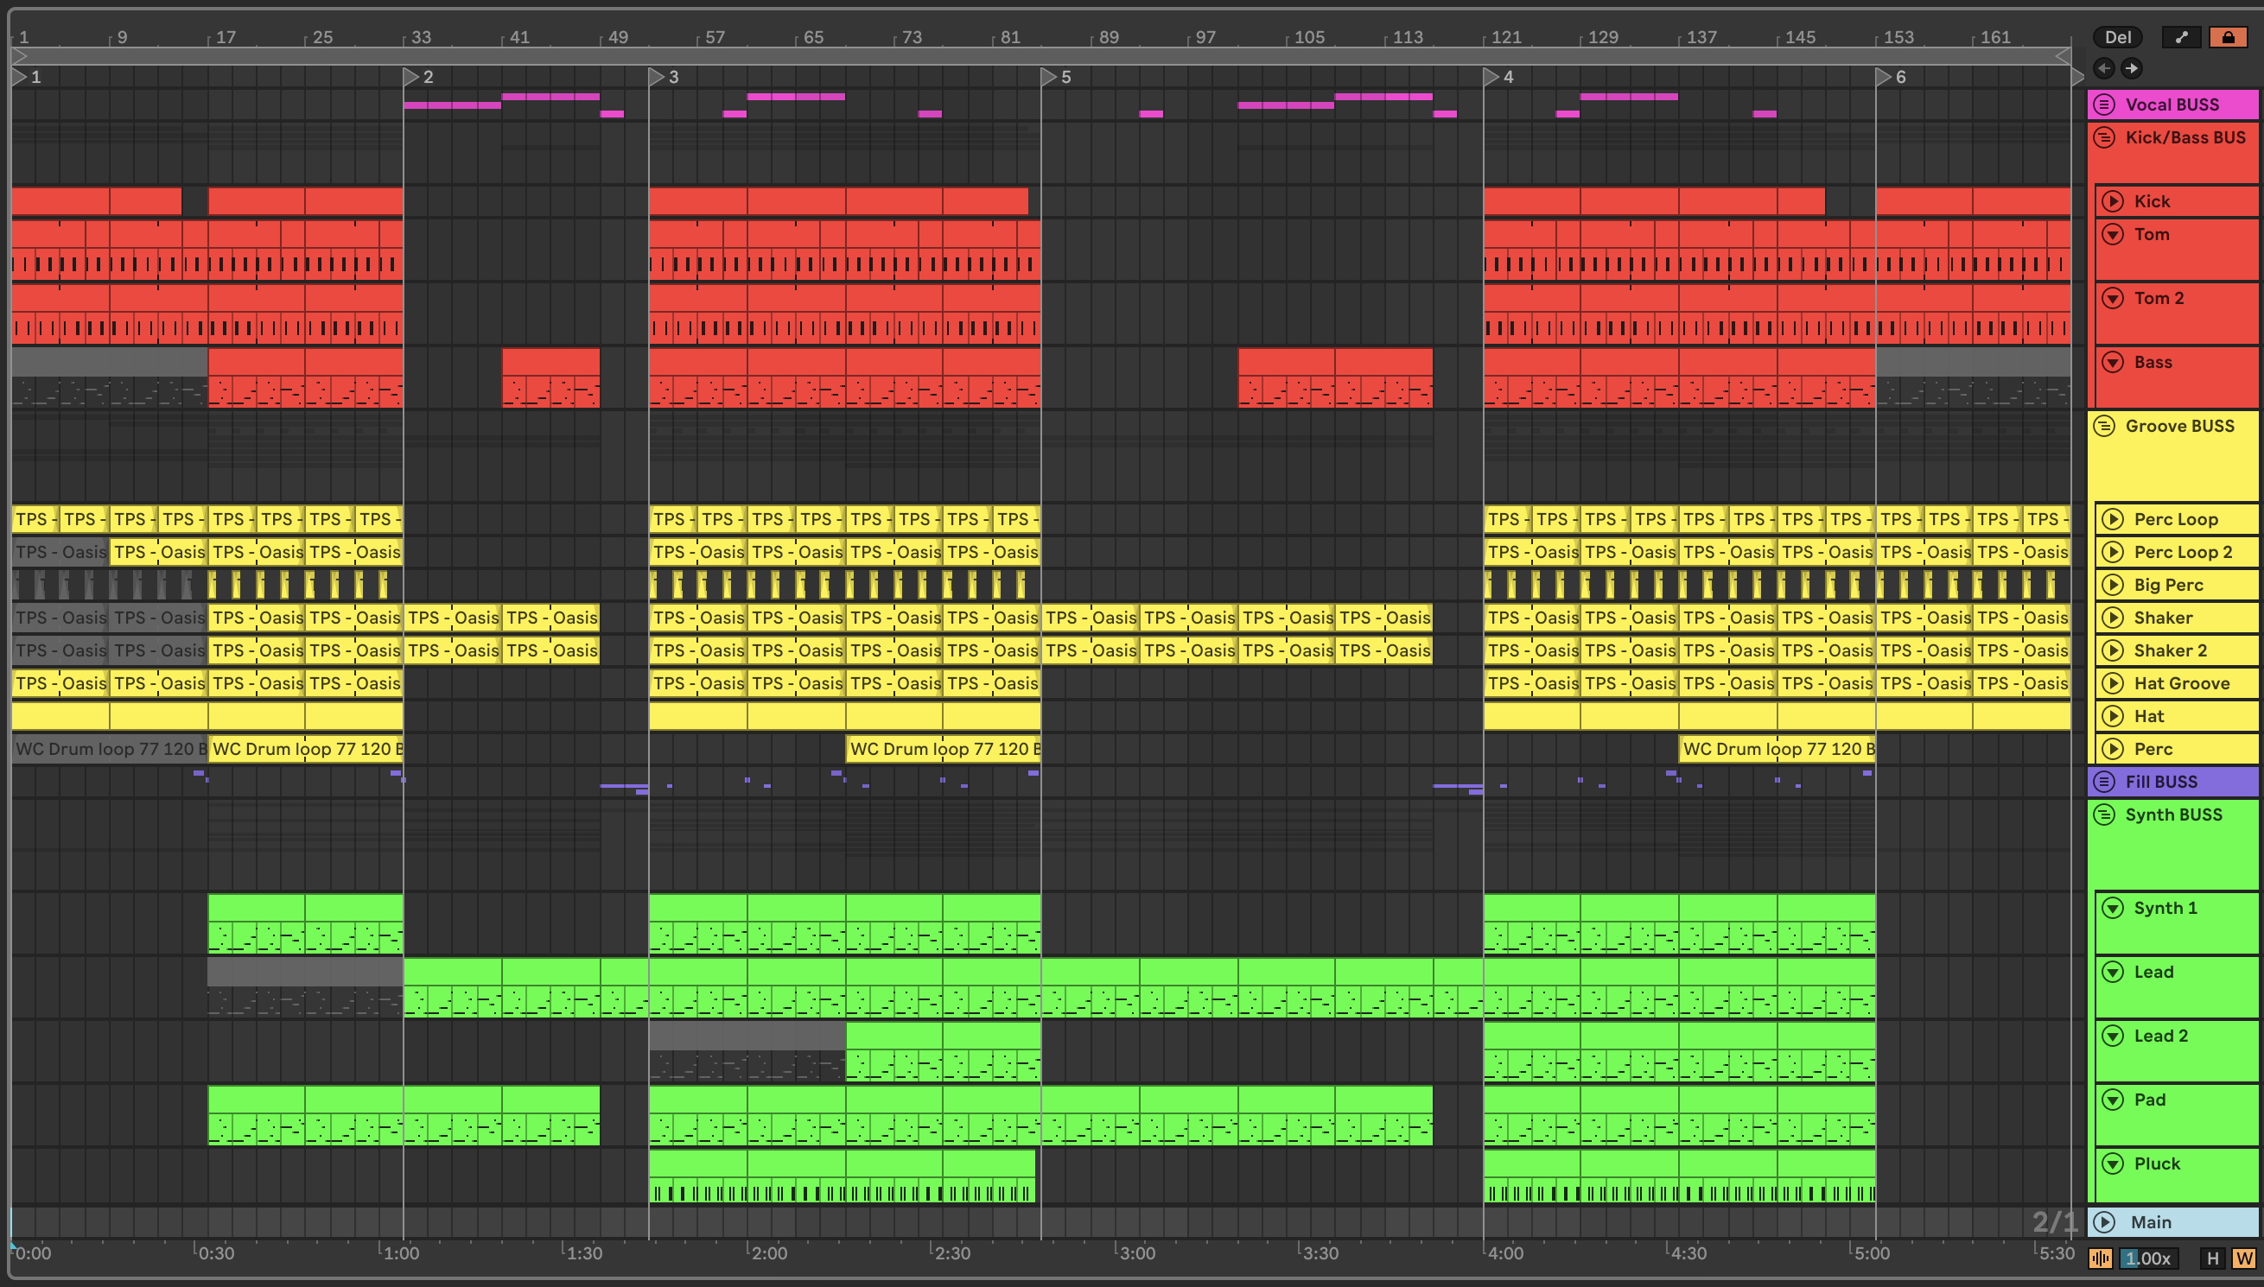2264x1287 pixels.
Task: Click locator marker 5 in timeline
Action: point(1049,77)
